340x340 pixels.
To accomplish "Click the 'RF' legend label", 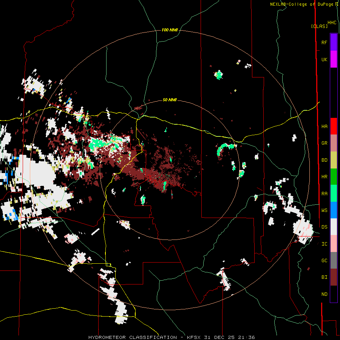I will pyautogui.click(x=324, y=42).
